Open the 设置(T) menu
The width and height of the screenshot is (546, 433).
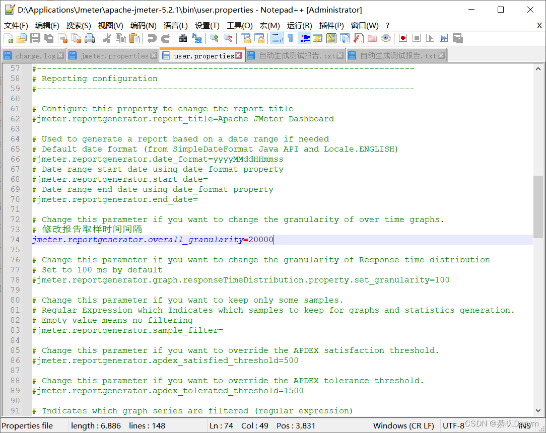207,25
